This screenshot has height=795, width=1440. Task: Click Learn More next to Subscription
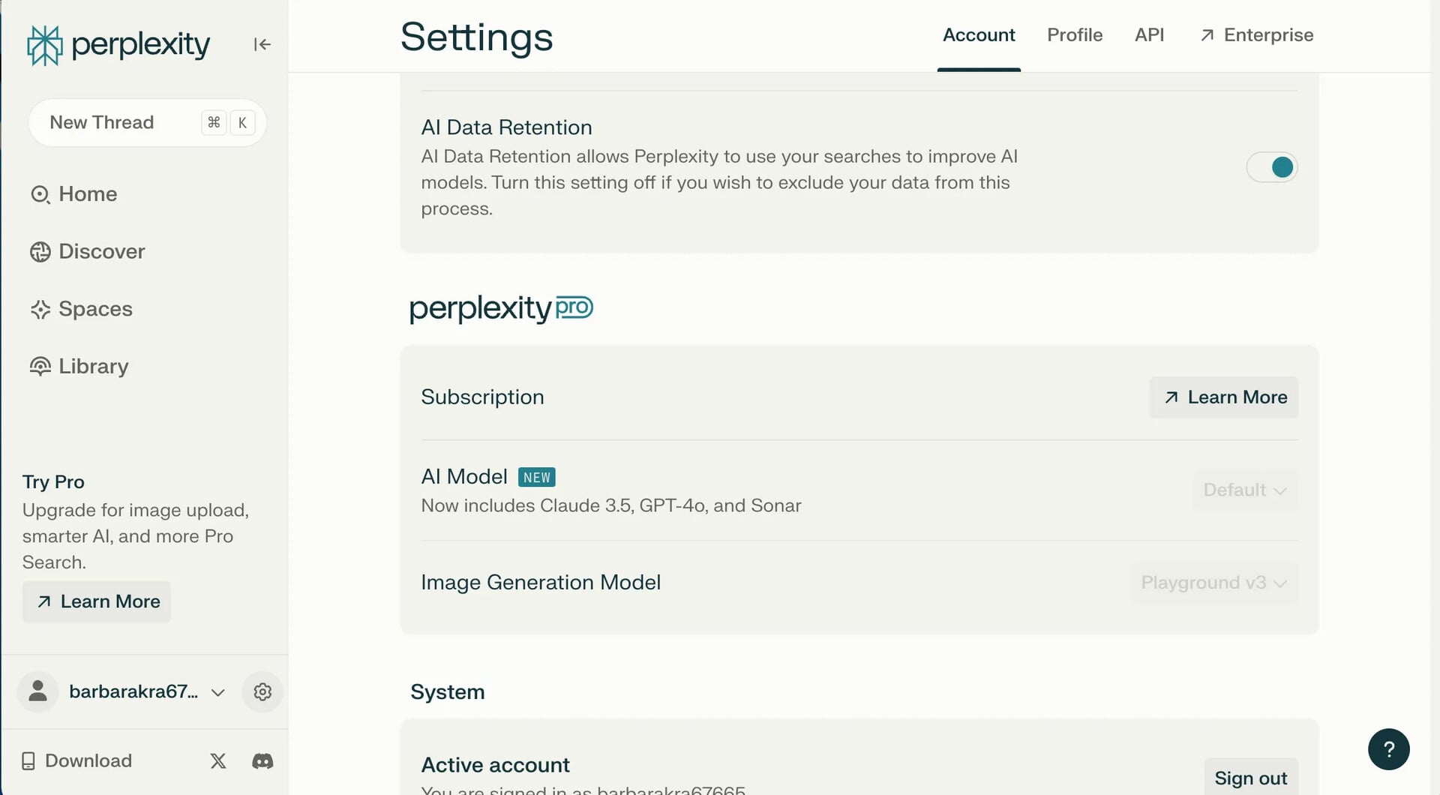1224,397
